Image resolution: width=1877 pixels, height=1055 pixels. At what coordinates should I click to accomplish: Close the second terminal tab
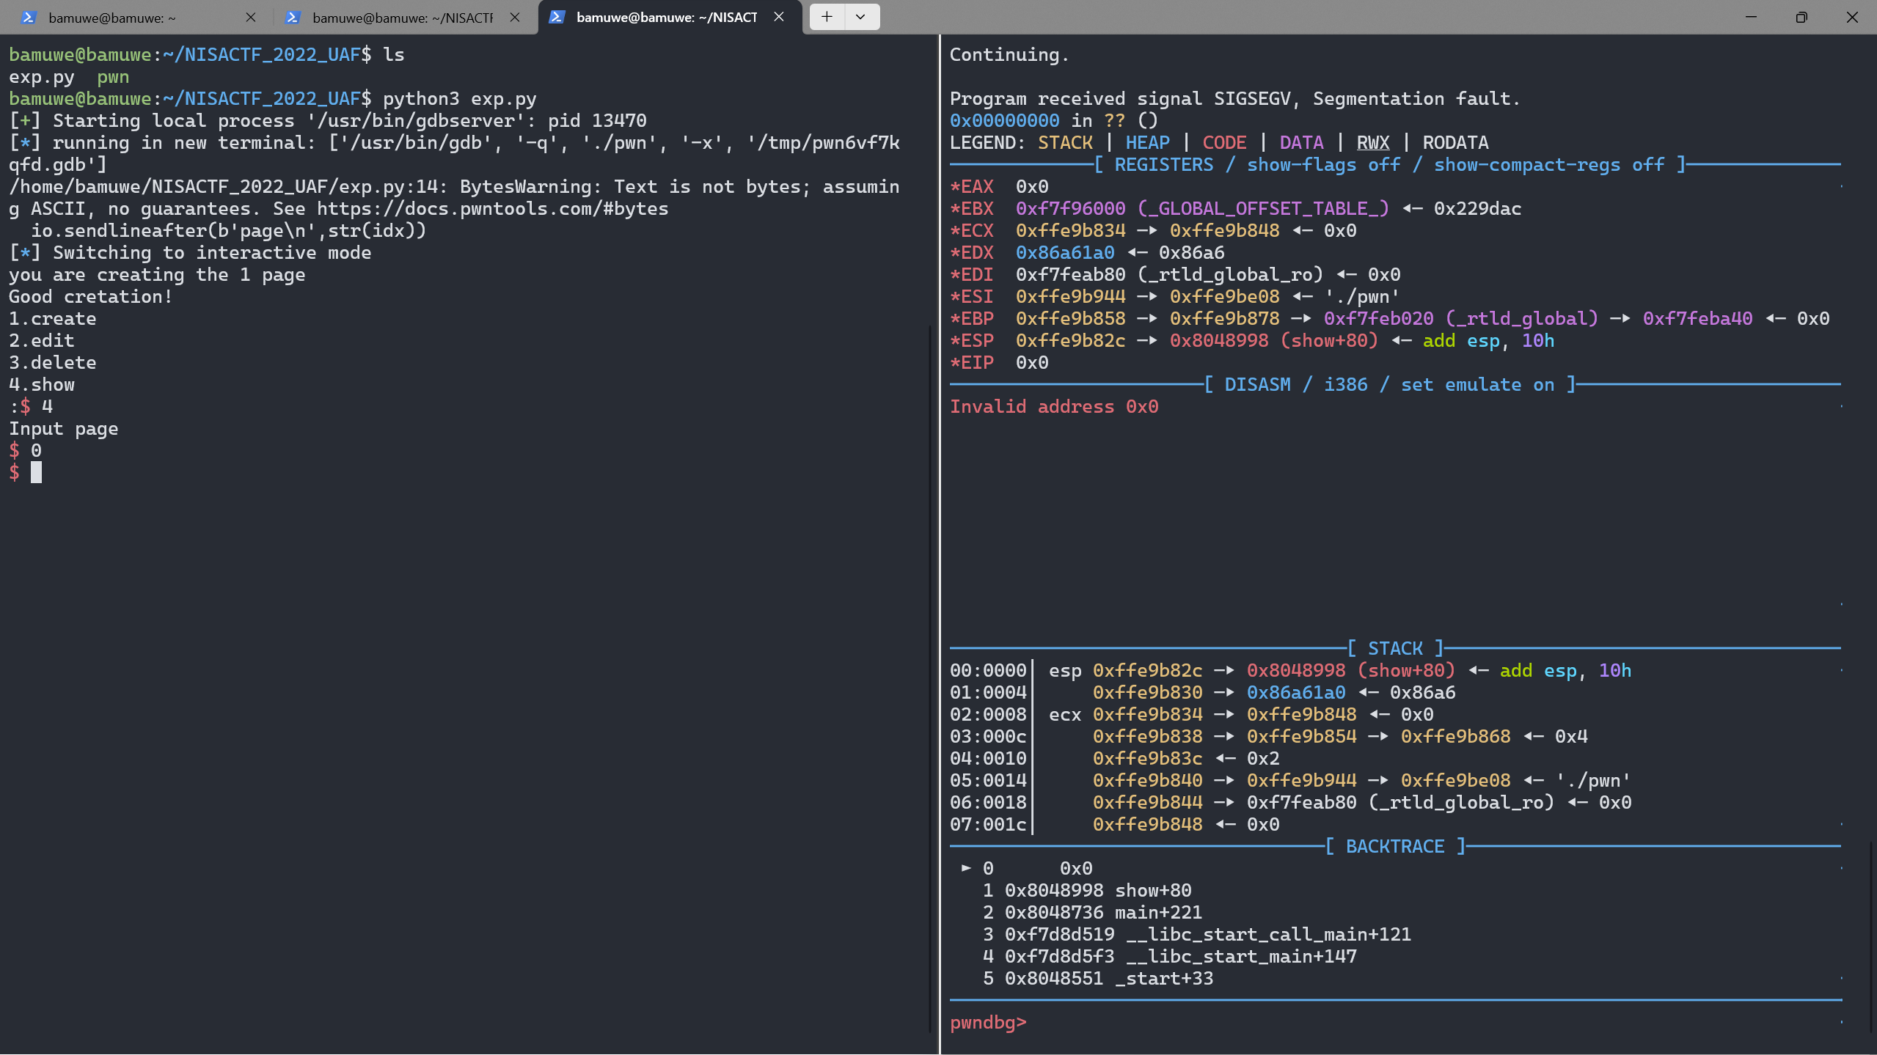[x=515, y=17]
